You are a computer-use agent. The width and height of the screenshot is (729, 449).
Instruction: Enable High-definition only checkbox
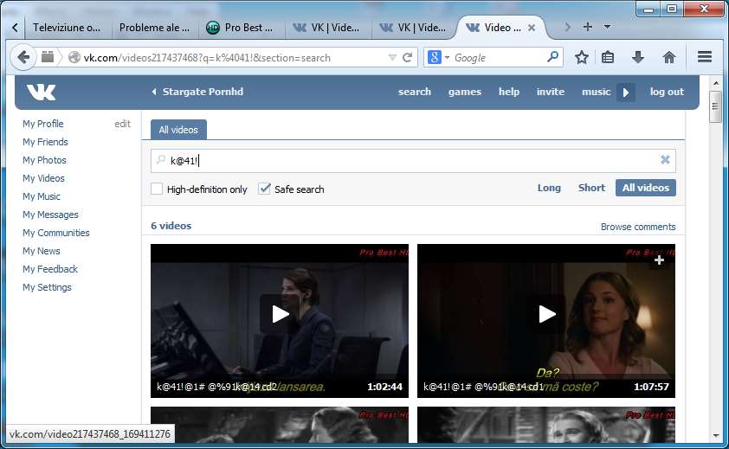157,189
